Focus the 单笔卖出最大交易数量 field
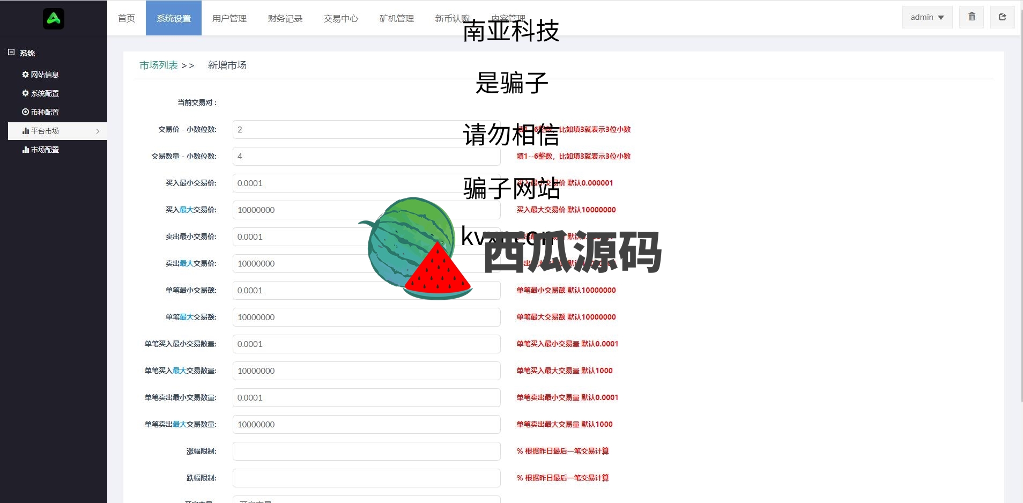The height and width of the screenshot is (503, 1023). tap(367, 424)
